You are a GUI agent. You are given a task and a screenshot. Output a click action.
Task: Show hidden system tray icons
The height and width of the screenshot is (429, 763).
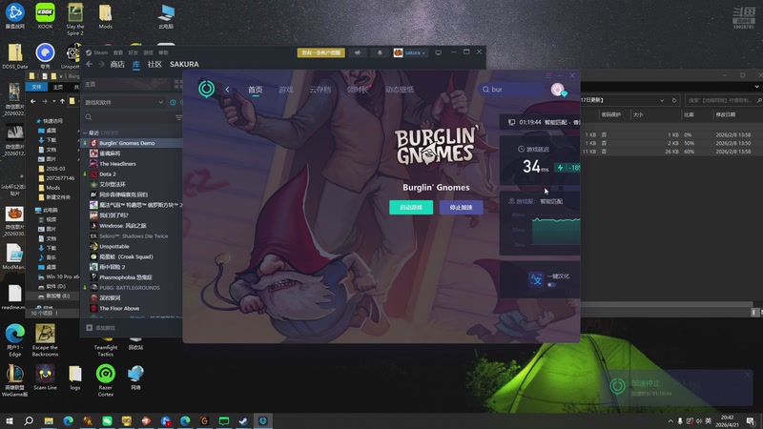670,420
